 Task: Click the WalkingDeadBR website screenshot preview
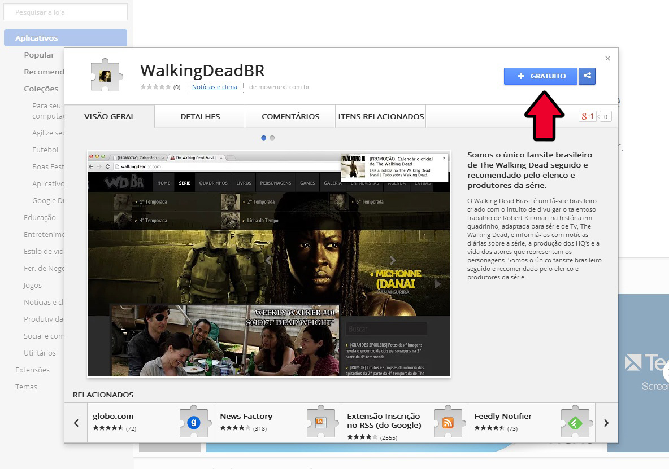pos(269,264)
